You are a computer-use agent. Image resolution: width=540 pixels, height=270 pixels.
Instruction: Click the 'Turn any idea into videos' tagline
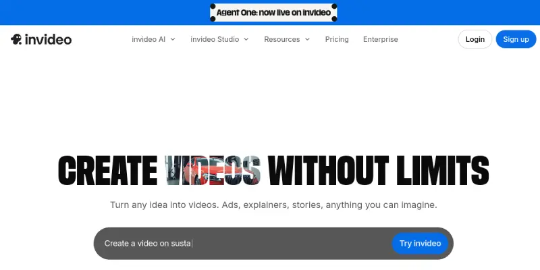pos(273,205)
